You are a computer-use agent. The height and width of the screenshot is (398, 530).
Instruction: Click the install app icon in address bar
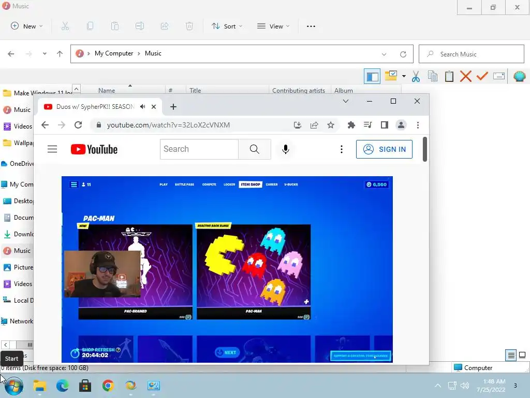(298, 125)
